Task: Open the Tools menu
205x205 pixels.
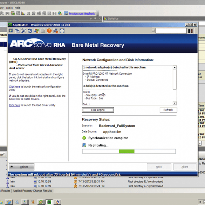Action: [x=9, y=8]
